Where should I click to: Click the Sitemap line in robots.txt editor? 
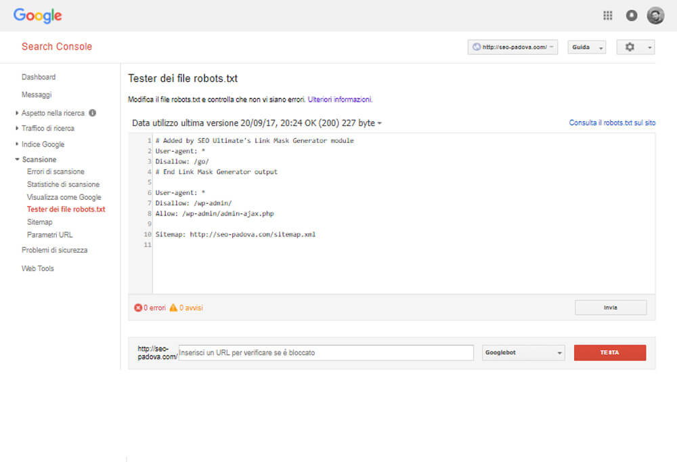236,234
